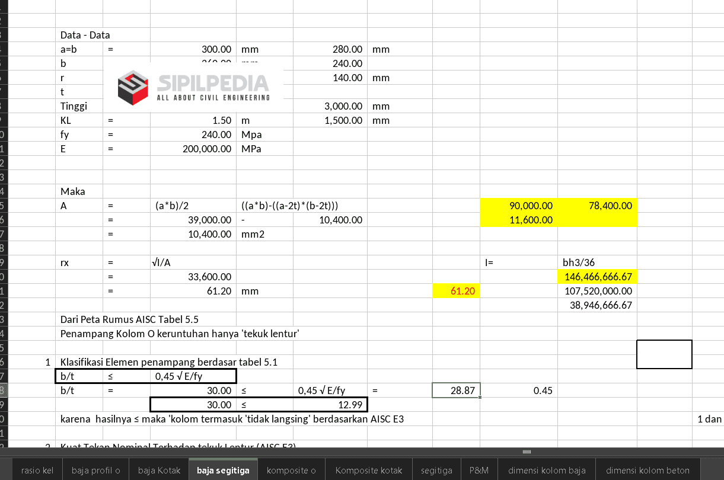
Task: Open the 'dimensi kolom beton' sheet
Action: 648,471
